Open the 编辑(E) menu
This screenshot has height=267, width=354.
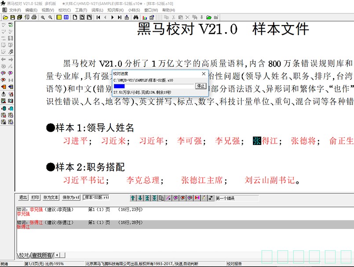(31, 10)
